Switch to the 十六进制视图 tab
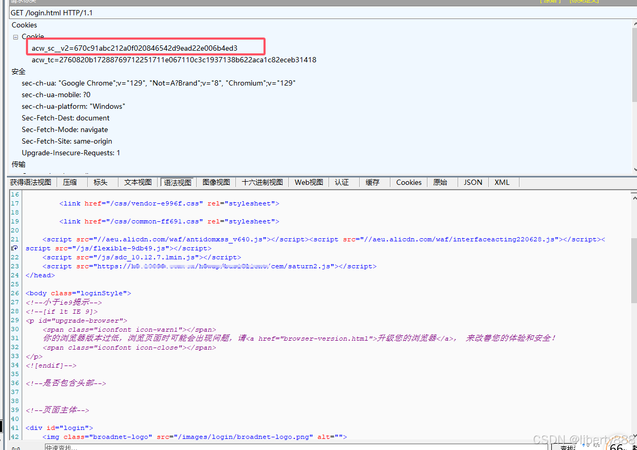The width and height of the screenshot is (637, 450). pyautogui.click(x=262, y=182)
